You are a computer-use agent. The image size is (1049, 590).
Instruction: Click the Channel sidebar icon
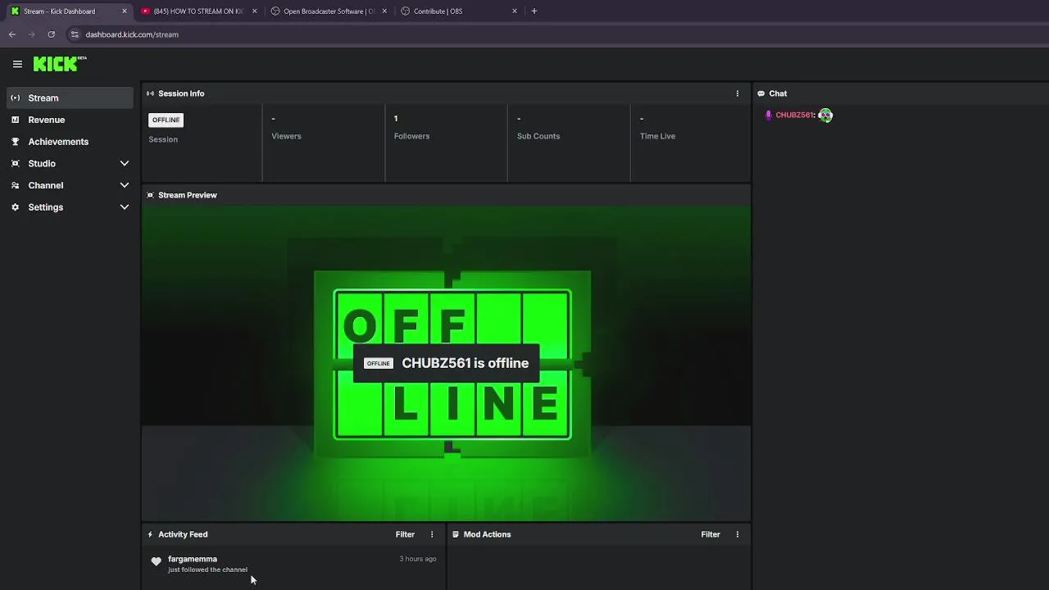click(15, 185)
